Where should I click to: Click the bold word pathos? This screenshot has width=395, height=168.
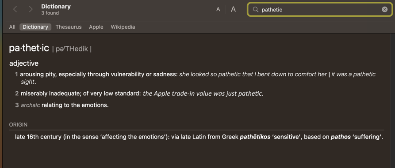[x=341, y=137]
